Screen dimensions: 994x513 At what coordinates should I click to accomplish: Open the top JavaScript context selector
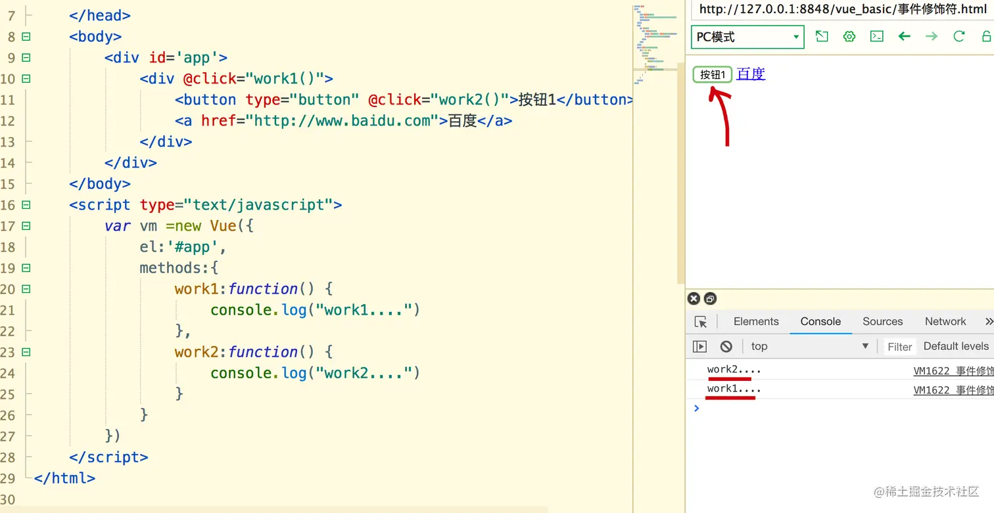(x=810, y=346)
